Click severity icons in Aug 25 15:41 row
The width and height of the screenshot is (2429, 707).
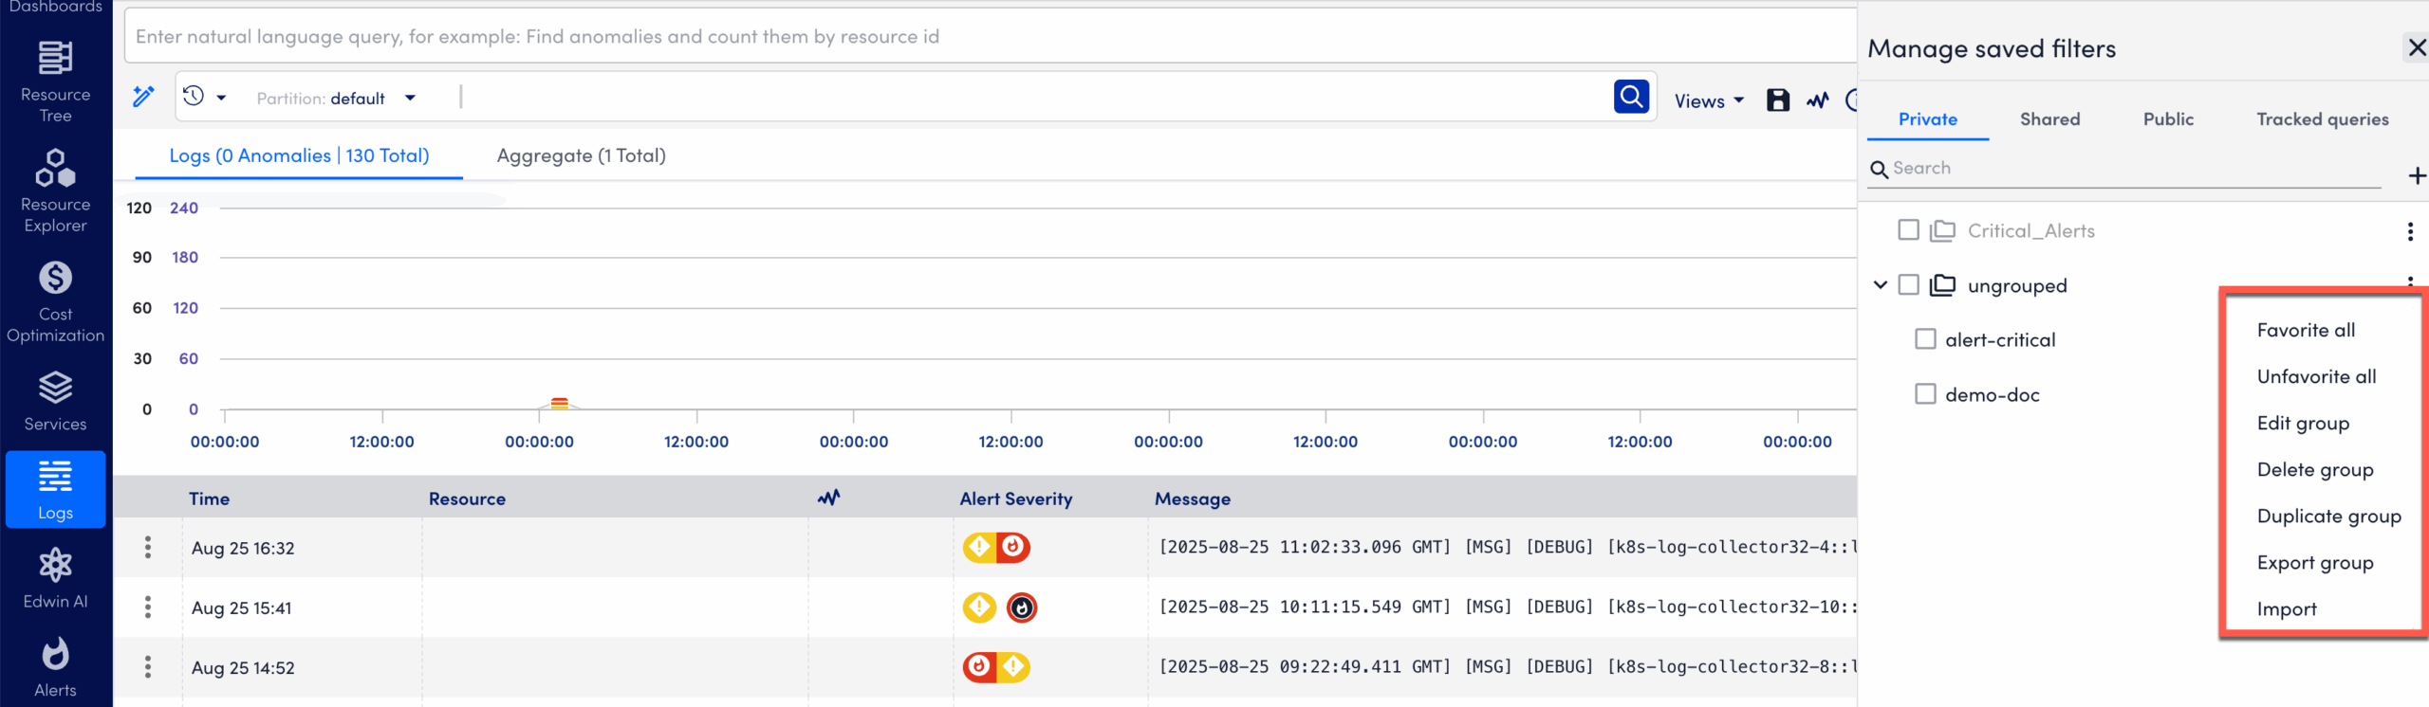(1000, 607)
